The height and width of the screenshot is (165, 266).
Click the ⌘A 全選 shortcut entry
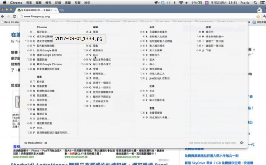coord(92,69)
